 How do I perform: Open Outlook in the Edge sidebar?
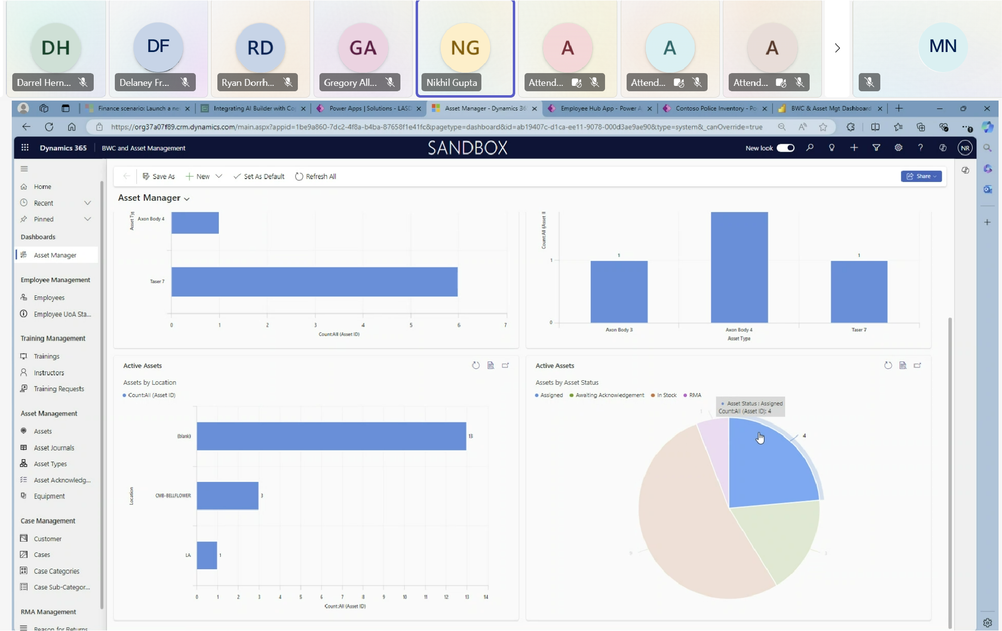coord(988,189)
